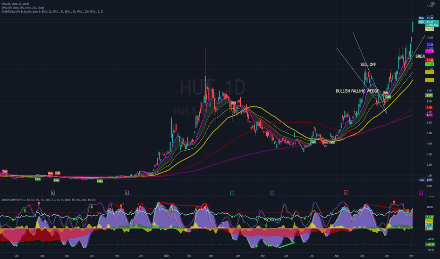
Task: Open the gray earnings marker between Nov and Dec 2020
Action: pos(127,193)
